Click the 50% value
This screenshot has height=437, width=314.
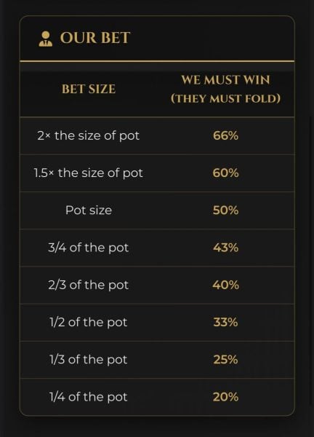click(225, 210)
